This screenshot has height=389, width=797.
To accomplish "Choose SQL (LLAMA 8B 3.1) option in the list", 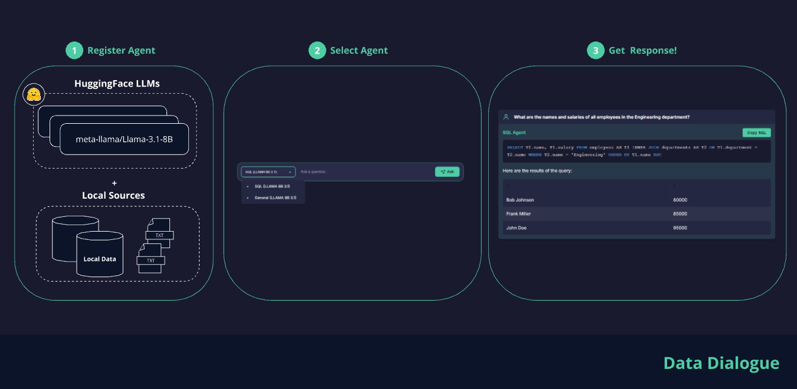I will (x=273, y=186).
